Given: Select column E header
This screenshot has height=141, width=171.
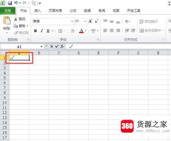Looking at the screenshot, I should pos(99,53).
